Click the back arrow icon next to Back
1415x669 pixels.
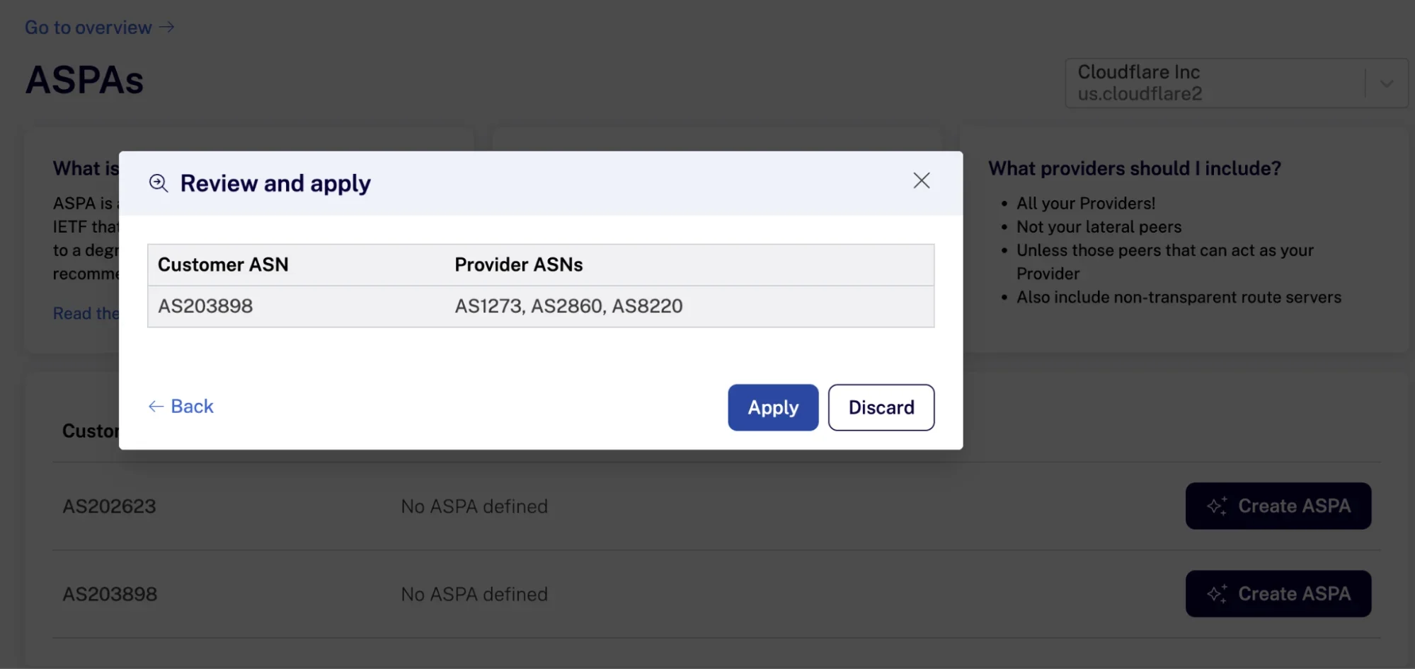click(x=156, y=406)
